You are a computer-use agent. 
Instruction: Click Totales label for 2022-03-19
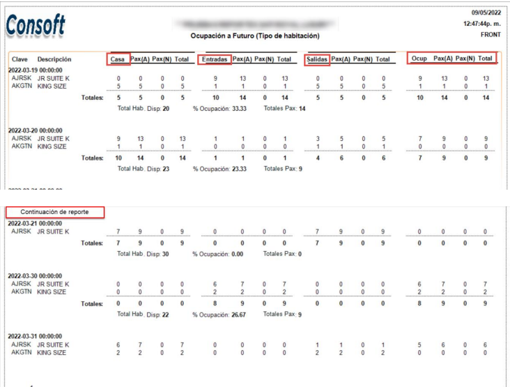[93, 98]
